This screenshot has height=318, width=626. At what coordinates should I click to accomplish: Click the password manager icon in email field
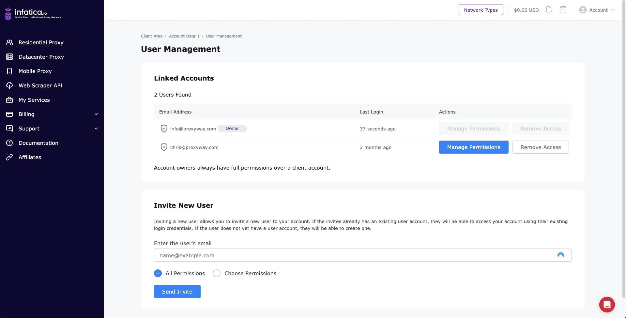(561, 255)
